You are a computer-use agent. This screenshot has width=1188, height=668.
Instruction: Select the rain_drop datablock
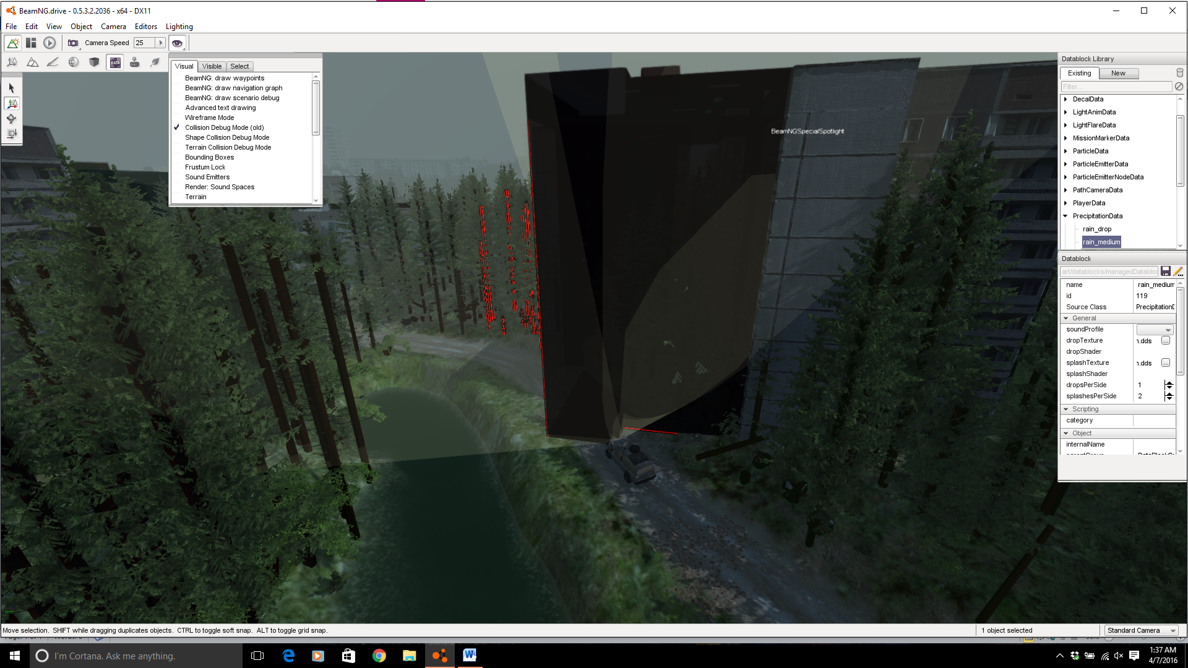click(x=1097, y=229)
